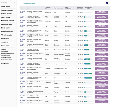This screenshot has width=113, height=107.
Task: Open Plans & livrables menu
Action: click(x=6, y=17)
